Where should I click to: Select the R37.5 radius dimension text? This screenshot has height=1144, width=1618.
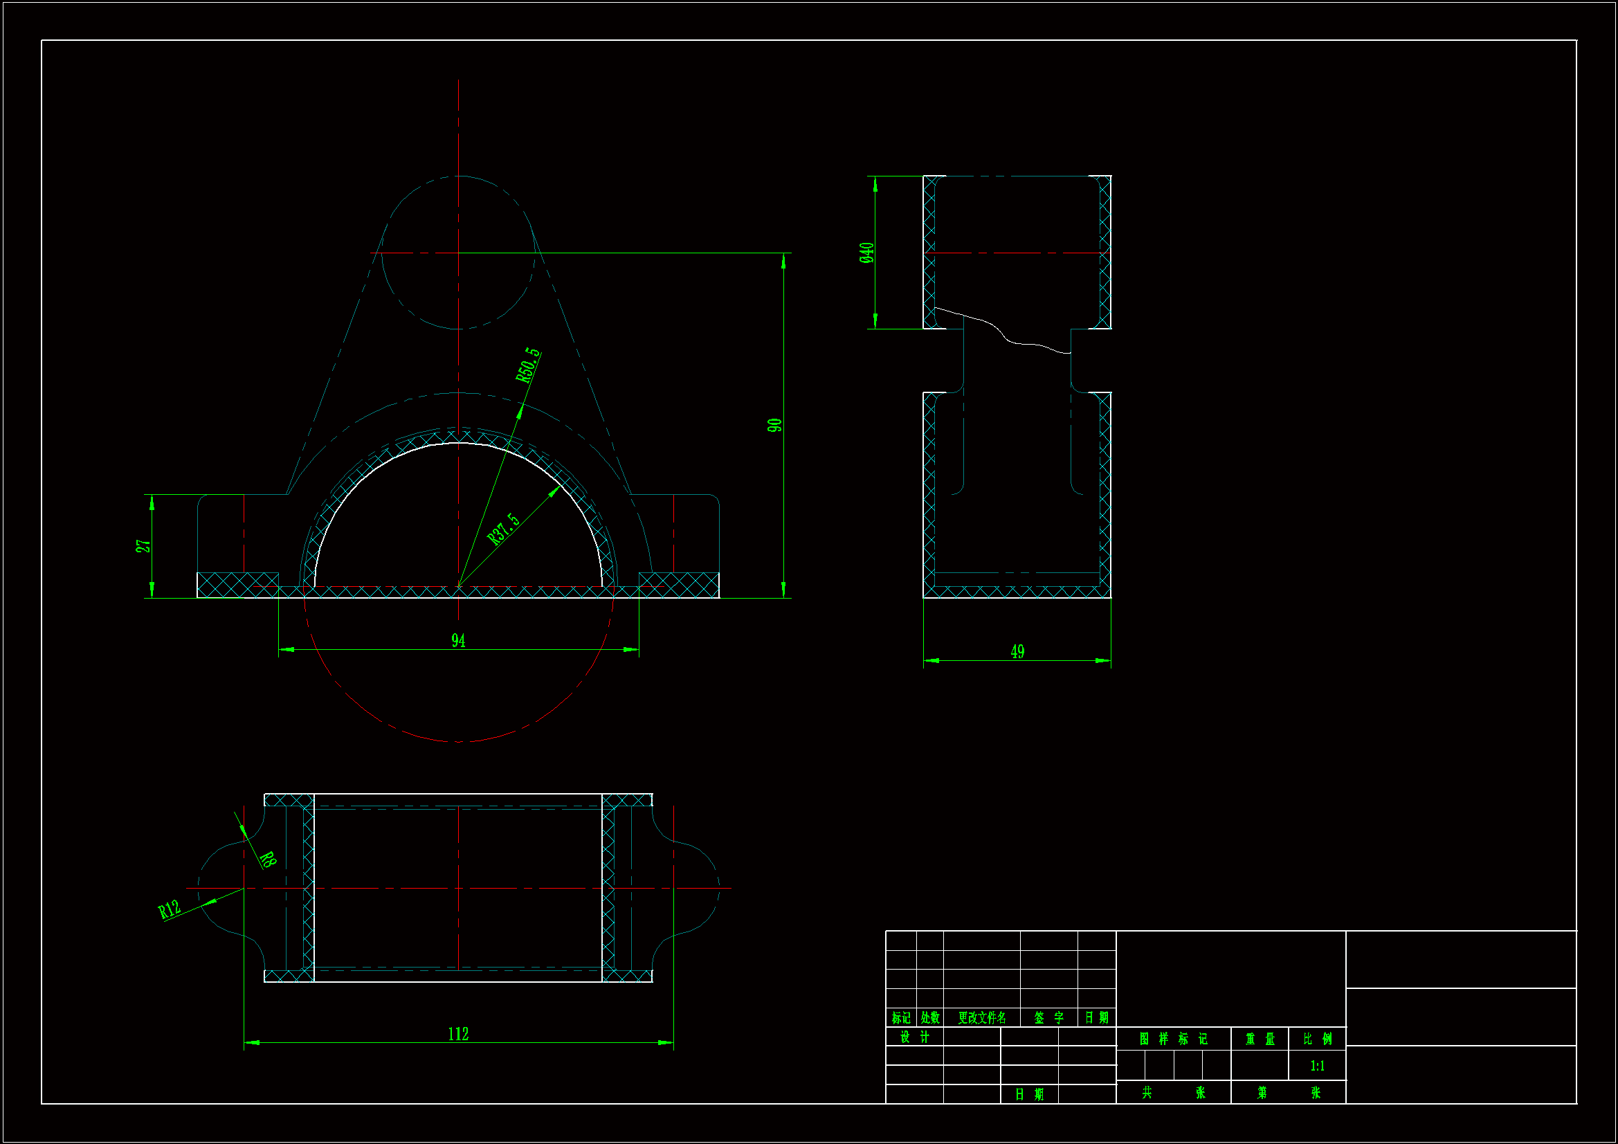pyautogui.click(x=504, y=529)
